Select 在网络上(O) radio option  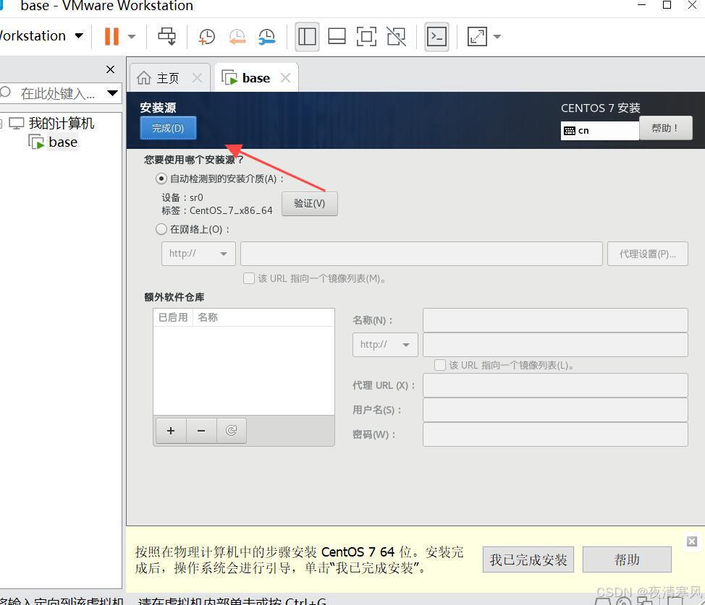tap(161, 230)
